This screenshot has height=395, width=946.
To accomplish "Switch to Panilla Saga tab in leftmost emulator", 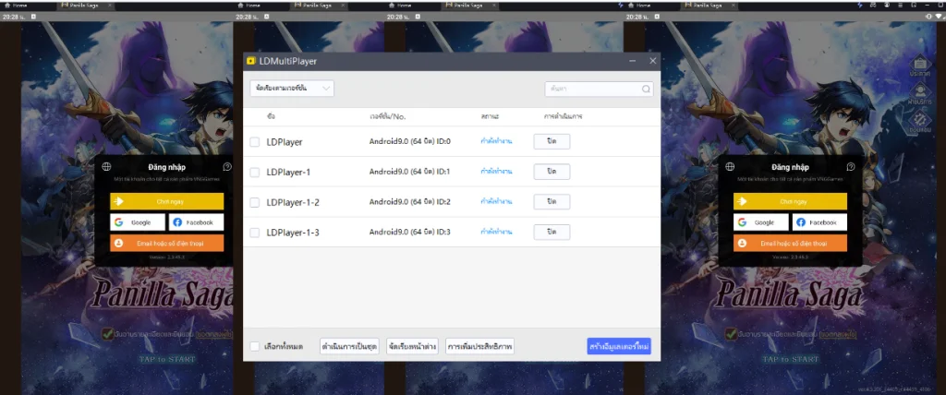I will point(86,5).
